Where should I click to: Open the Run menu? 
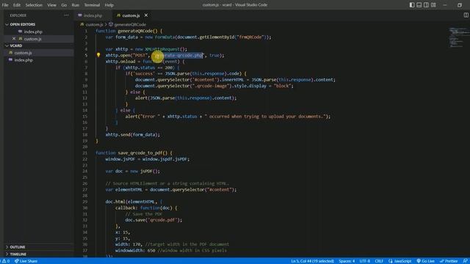(x=76, y=5)
